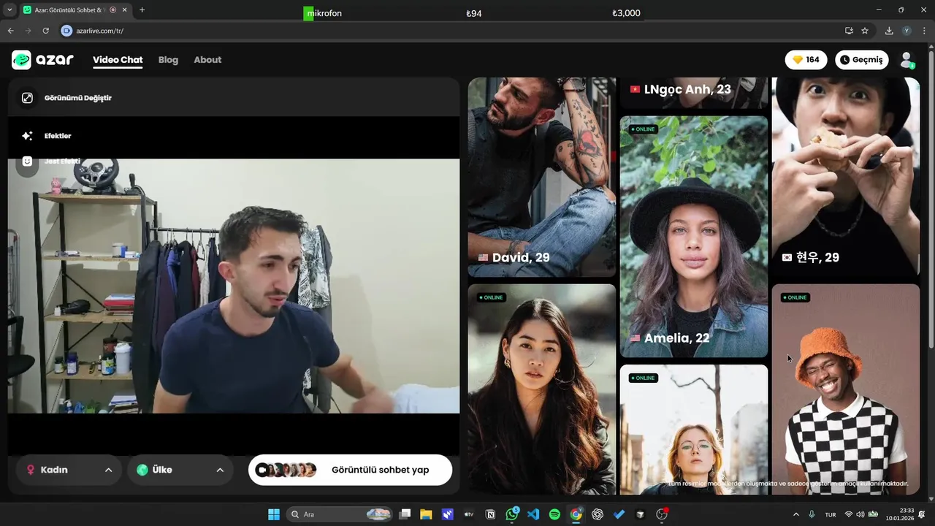Screen dimensions: 935x526
Task: Open the Windows Start menu
Action: pos(273,514)
